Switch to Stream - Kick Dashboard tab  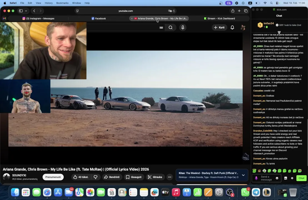219,18
